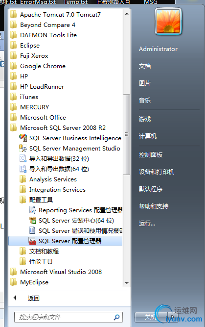The width and height of the screenshot is (205, 327).
Task: Click the MERCURY folder icon
Action: point(14,107)
